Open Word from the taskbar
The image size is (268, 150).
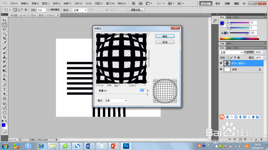click(x=89, y=146)
